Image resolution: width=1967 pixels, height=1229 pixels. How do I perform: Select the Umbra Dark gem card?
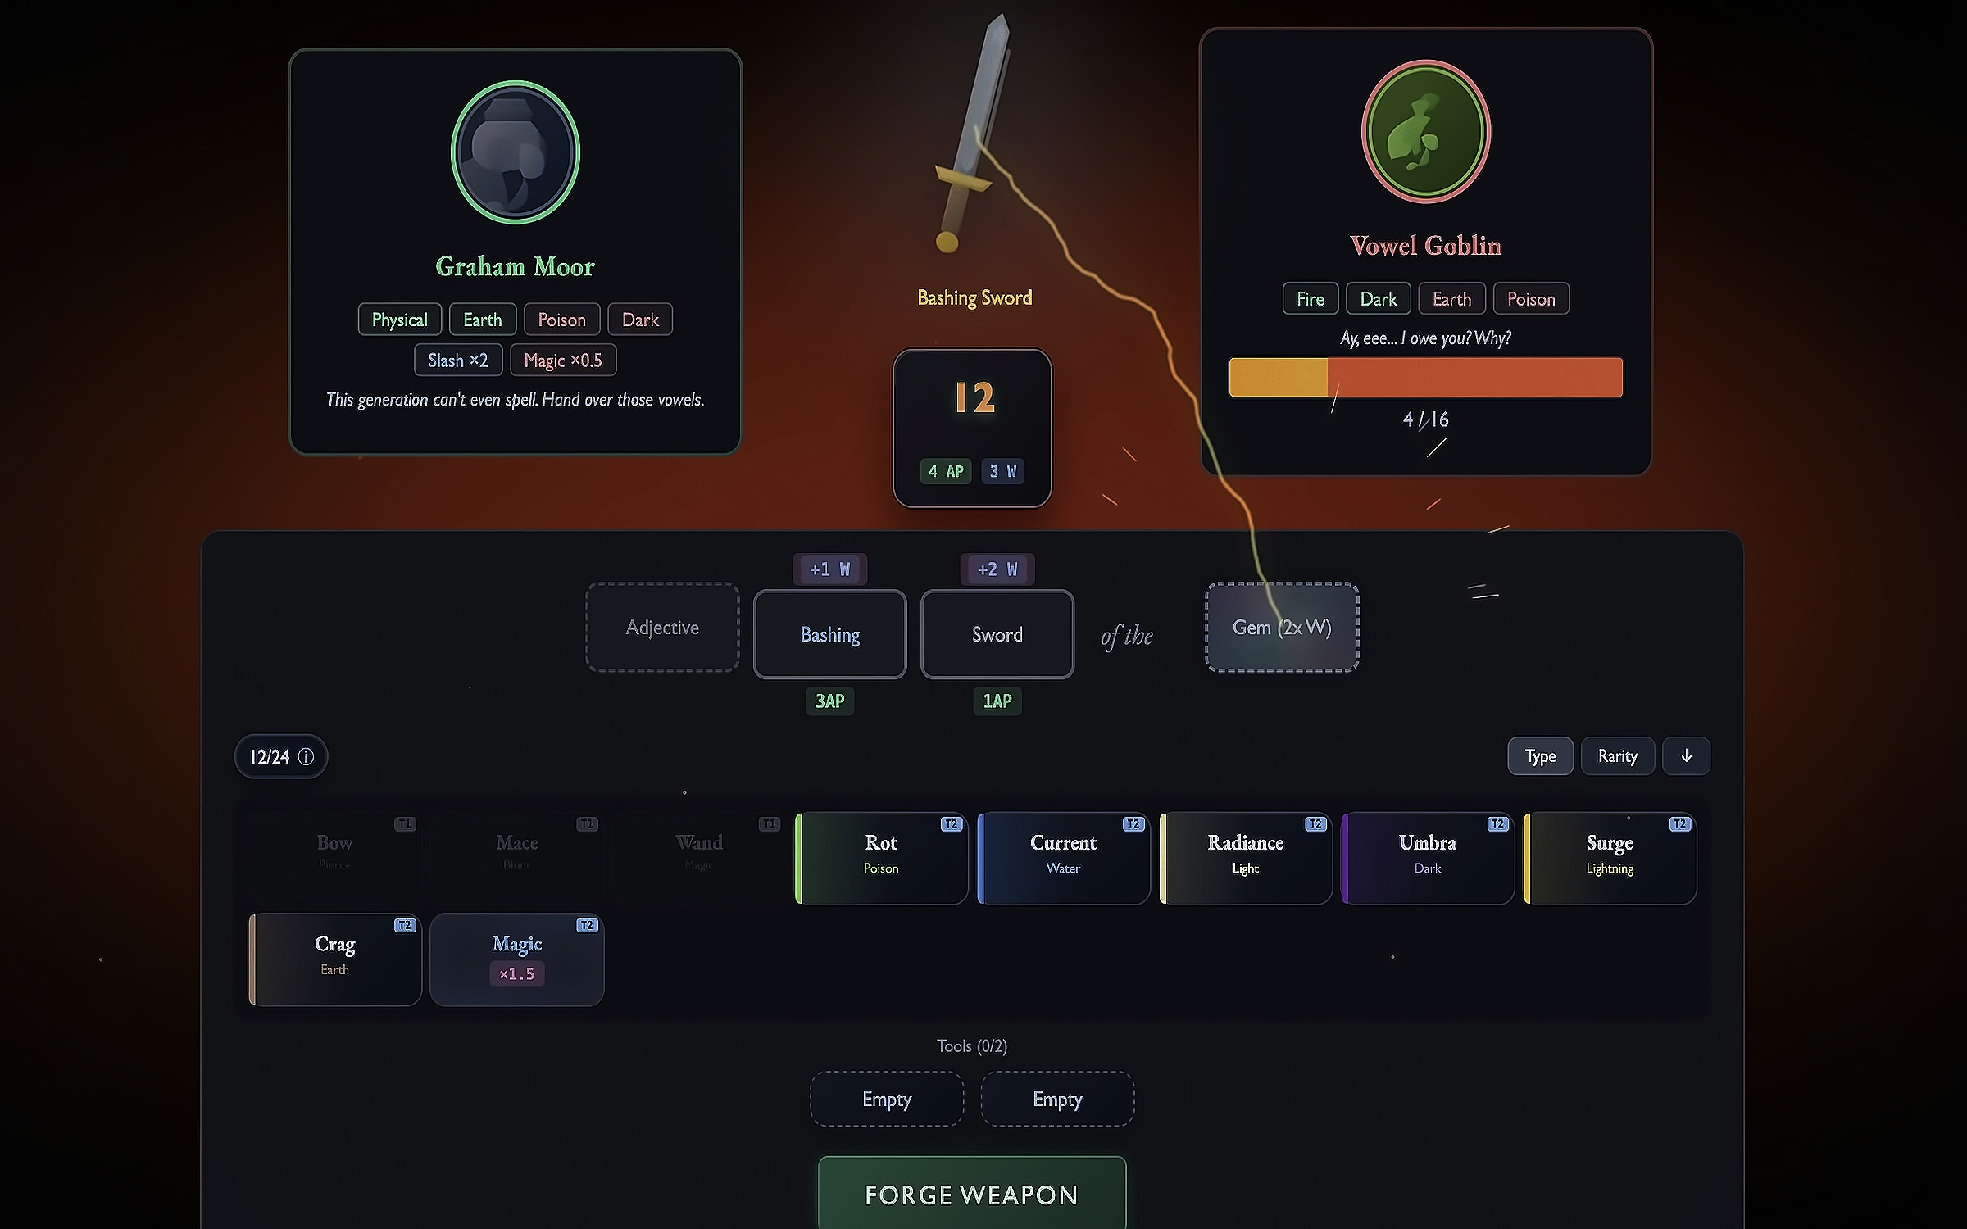(1427, 858)
